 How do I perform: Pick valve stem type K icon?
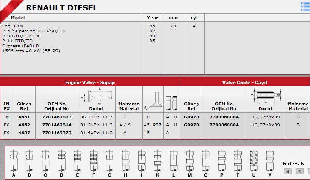coord(158,161)
